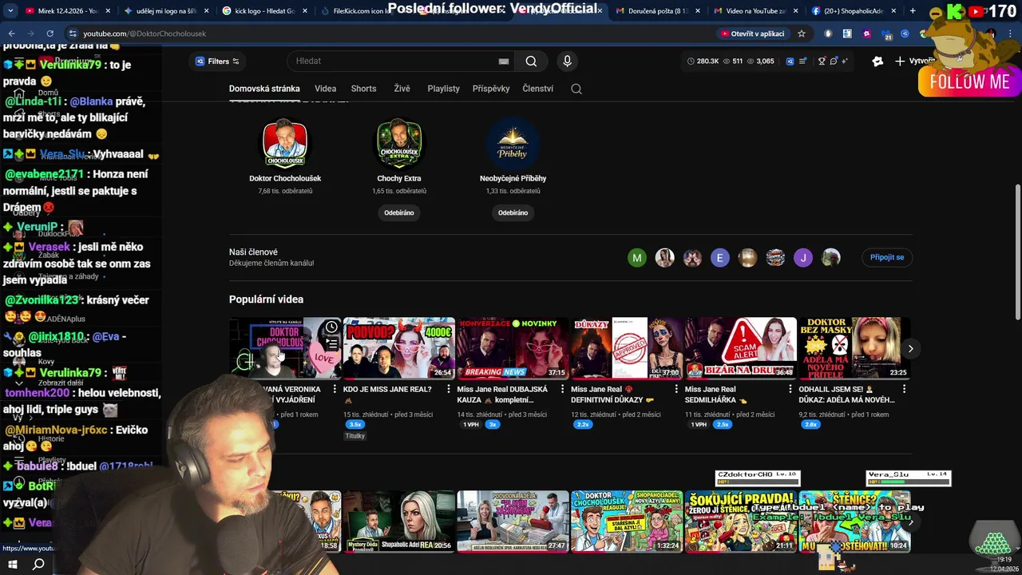The width and height of the screenshot is (1022, 575).
Task: Open the Živě tab
Action: (x=402, y=89)
